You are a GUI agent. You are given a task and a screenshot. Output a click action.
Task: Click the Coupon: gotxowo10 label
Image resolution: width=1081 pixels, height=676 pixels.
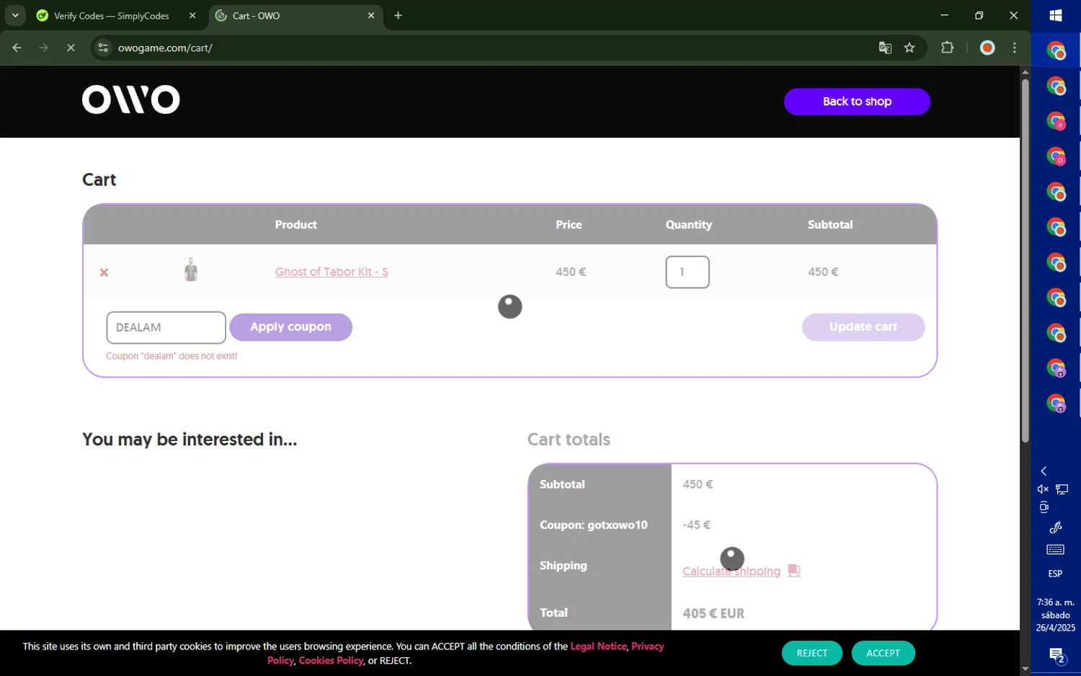click(594, 525)
